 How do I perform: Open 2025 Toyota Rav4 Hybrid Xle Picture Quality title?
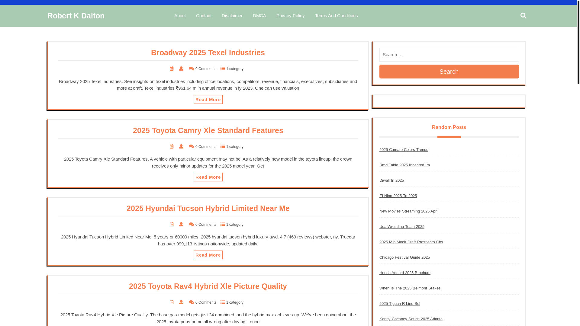(208, 286)
